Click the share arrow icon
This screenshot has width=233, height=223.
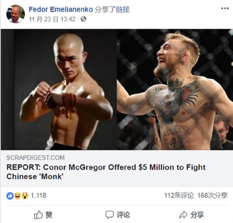tap(183, 215)
